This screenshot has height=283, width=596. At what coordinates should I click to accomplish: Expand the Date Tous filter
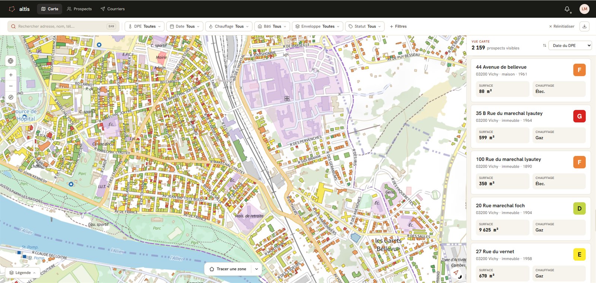click(185, 26)
